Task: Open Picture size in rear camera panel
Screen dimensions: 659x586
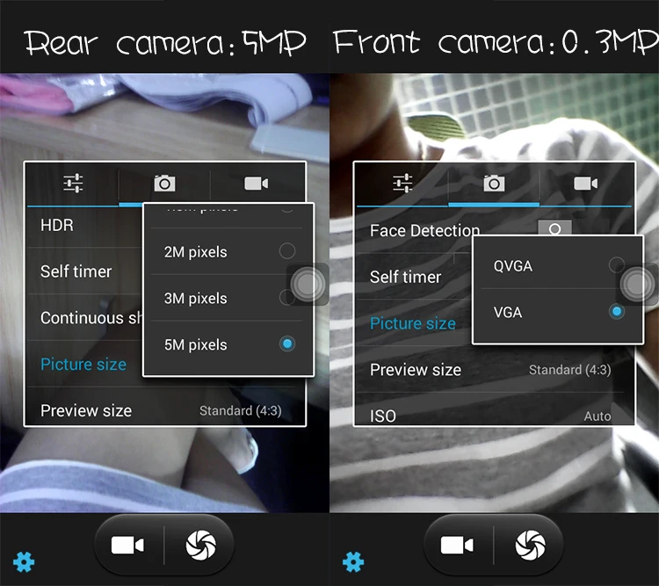Action: click(84, 364)
